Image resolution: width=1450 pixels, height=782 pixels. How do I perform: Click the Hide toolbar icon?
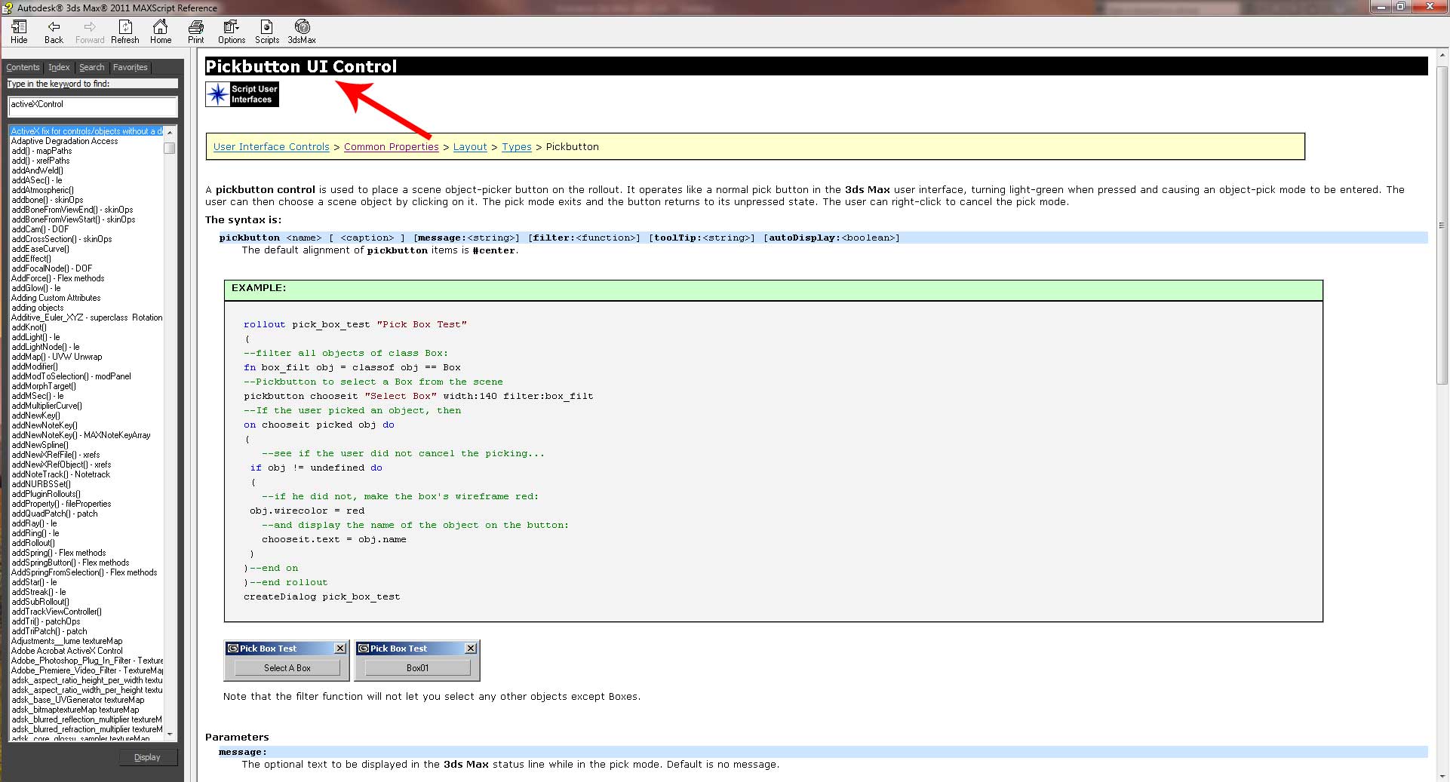point(19,32)
